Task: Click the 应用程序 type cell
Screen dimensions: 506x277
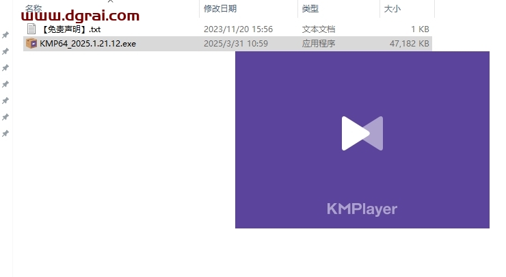Action: [x=319, y=44]
